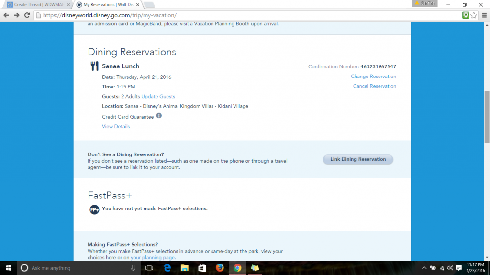Click the Credit Card Guarantee info icon

click(159, 116)
